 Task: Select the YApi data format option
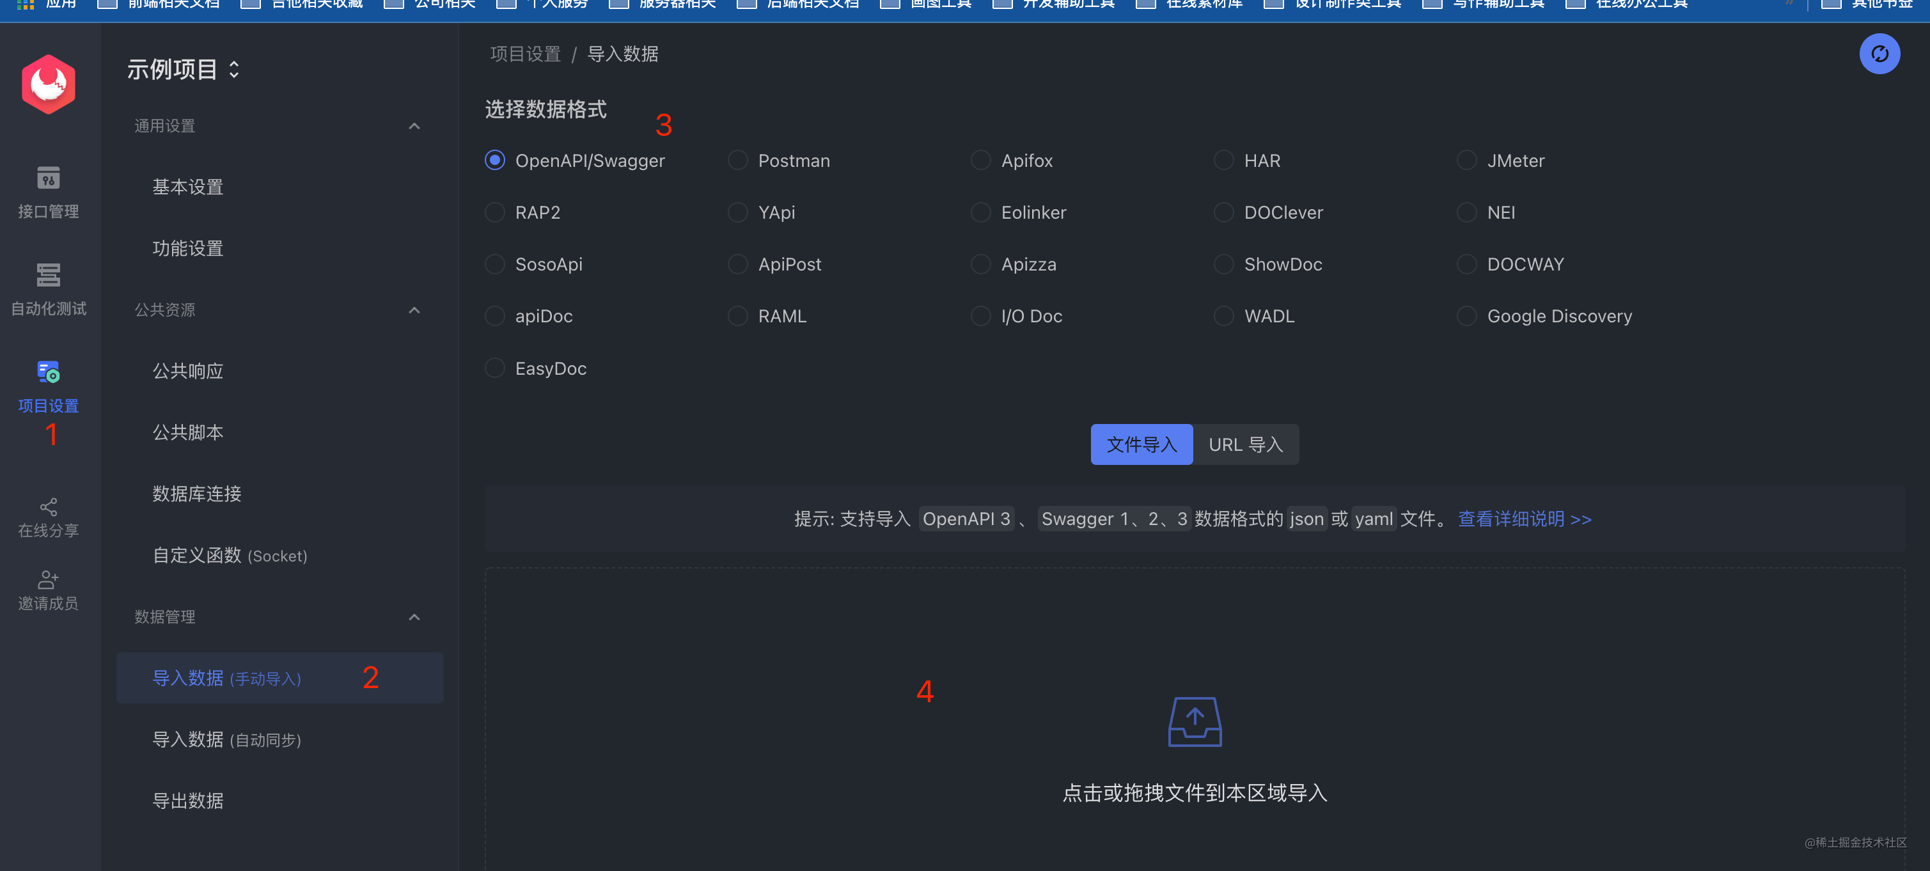(738, 213)
